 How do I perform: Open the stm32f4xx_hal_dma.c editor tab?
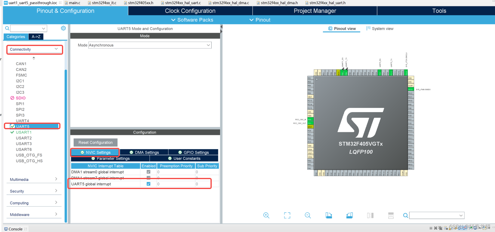point(228,3)
